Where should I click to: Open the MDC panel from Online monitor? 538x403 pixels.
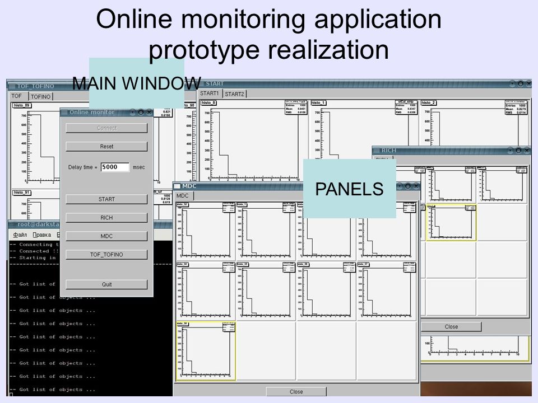point(106,236)
